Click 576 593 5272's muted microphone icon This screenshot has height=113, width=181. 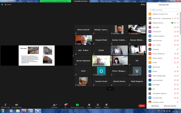175,32
